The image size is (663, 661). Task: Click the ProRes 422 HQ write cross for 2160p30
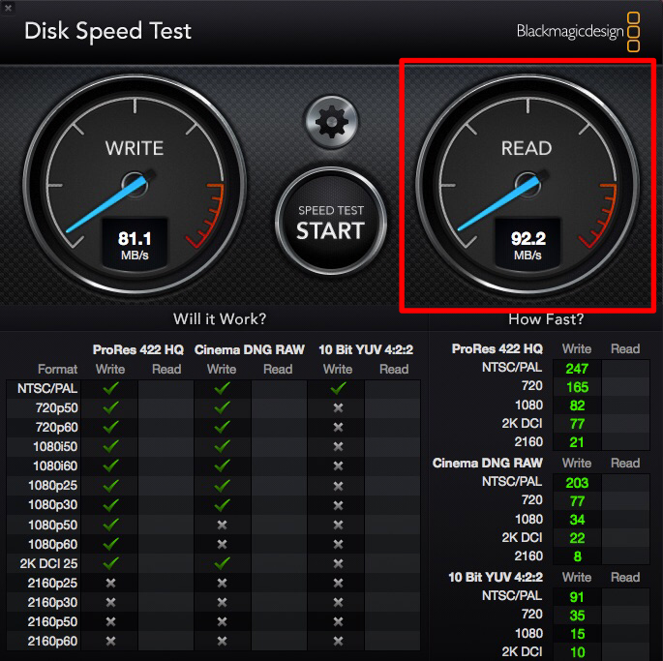[110, 602]
